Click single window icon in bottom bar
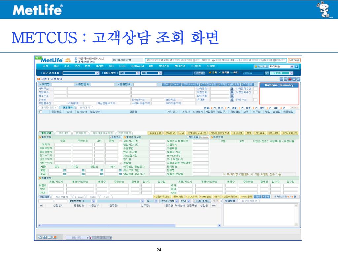 [50, 237]
